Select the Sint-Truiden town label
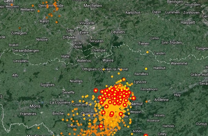The image size is (208, 136). pyautogui.click(x=171, y=42)
